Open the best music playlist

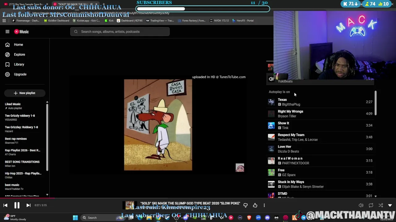click(x=24, y=187)
